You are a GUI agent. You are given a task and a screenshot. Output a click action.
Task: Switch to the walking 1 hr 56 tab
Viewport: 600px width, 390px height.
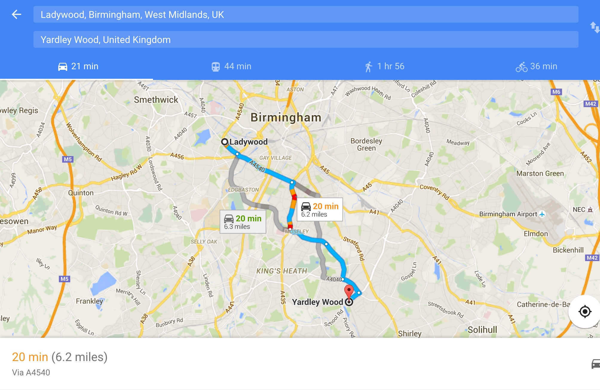pos(384,66)
